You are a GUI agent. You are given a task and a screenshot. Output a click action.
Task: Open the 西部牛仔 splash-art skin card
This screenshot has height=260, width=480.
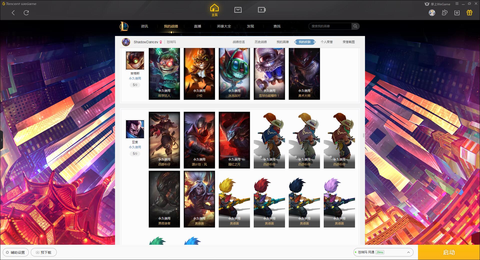point(164,140)
